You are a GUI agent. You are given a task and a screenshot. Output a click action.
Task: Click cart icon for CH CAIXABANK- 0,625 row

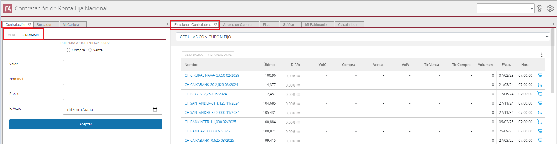[x=540, y=140]
